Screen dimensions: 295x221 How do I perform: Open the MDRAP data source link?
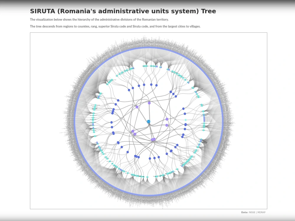(262, 212)
